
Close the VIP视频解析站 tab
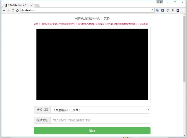[31, 5]
